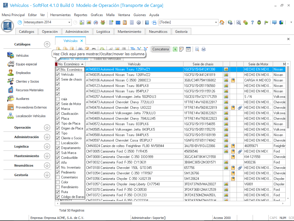Click the green bug icon in toolbar
The width and height of the screenshot is (294, 221).
coord(259,22)
